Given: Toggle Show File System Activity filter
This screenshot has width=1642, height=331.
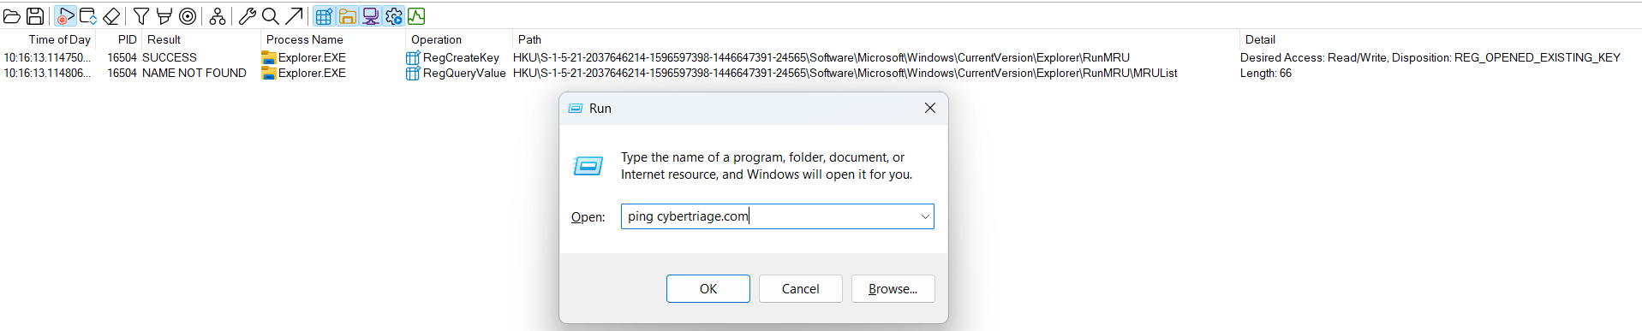Looking at the screenshot, I should tap(347, 16).
